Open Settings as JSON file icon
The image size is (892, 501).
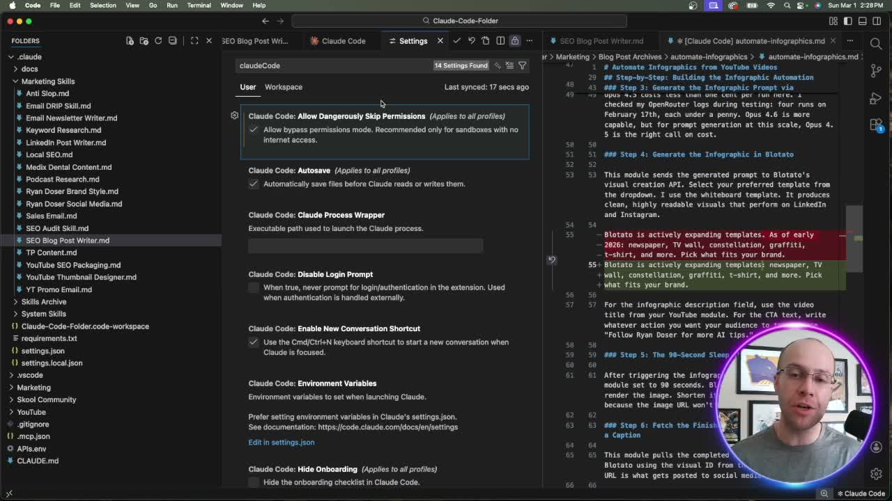click(x=486, y=41)
